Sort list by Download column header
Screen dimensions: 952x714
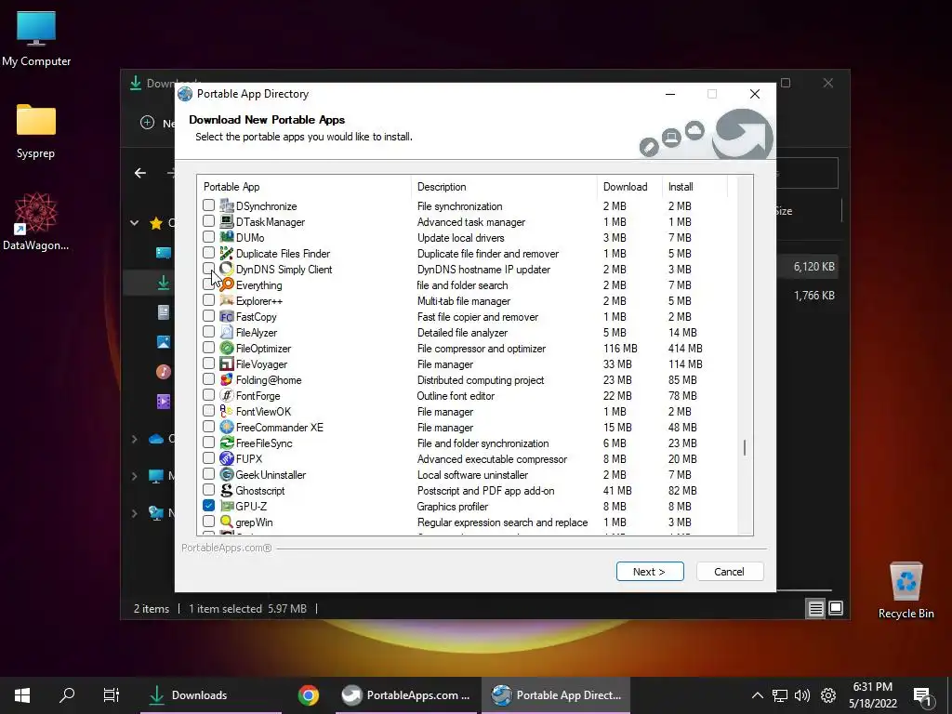tap(629, 187)
